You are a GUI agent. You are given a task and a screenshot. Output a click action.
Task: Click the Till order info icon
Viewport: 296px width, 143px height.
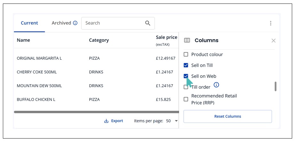[216, 85]
